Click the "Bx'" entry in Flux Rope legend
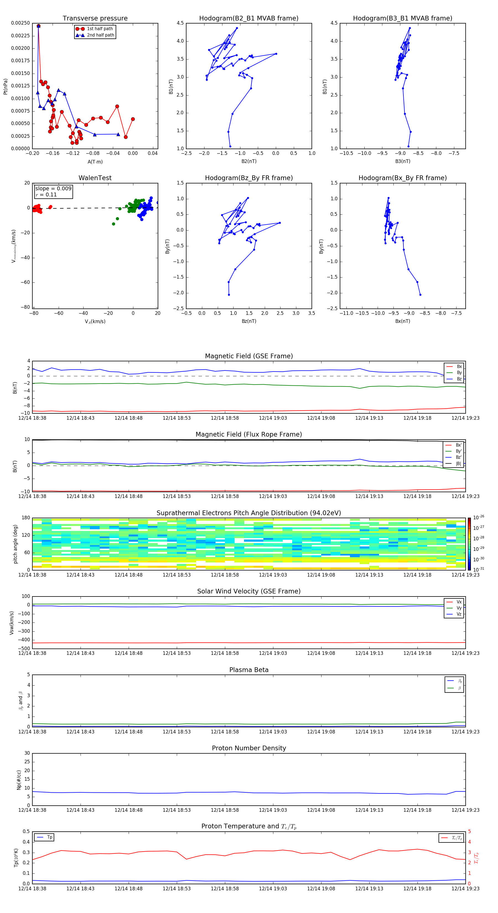 (454, 445)
